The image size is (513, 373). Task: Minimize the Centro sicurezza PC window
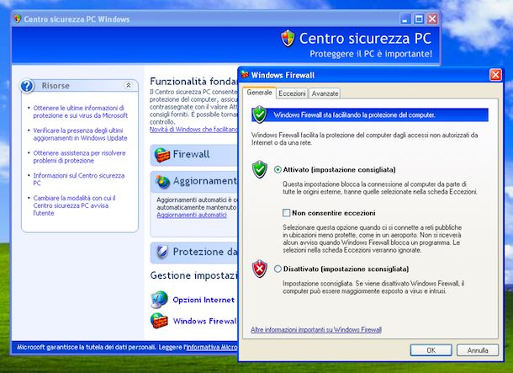(x=405, y=19)
